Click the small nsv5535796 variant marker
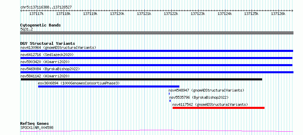Viewport: 303px width, 135px height. (170, 101)
